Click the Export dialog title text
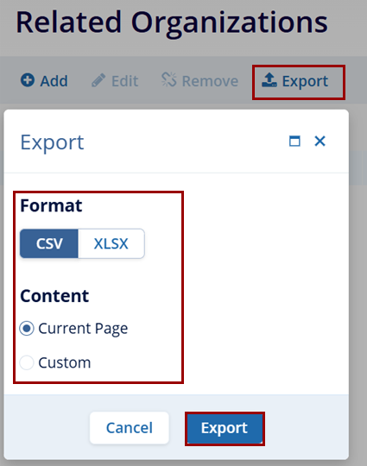This screenshot has height=466, width=367. pyautogui.click(x=52, y=142)
